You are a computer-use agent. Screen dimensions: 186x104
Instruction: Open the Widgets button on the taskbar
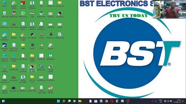click(3, 101)
